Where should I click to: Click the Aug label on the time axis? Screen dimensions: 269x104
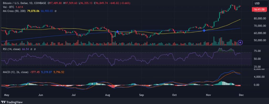(x=107, y=95)
